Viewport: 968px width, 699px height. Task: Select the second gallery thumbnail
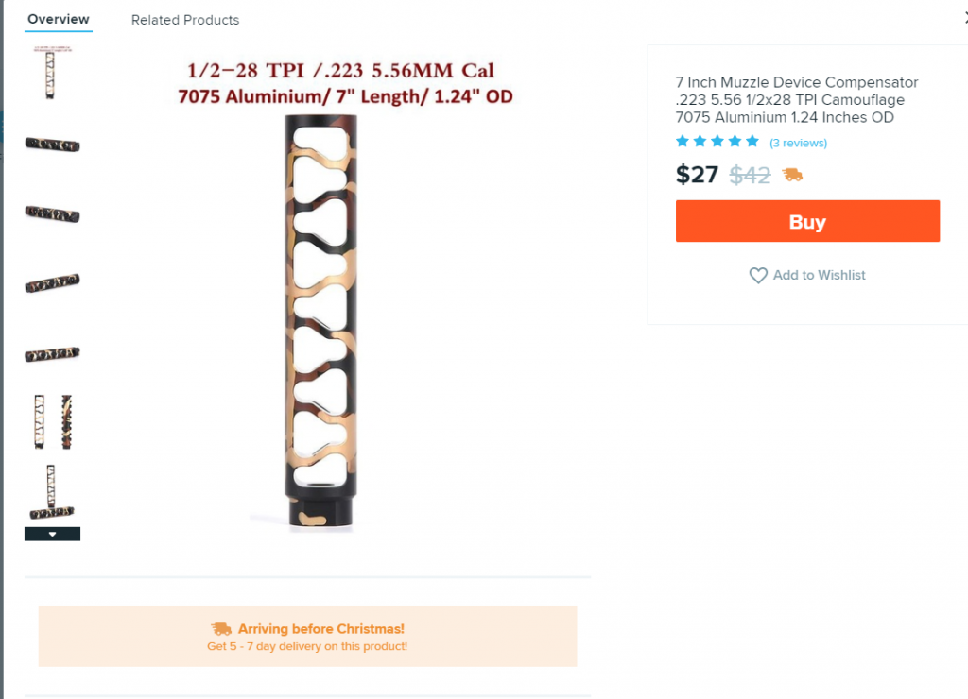point(52,144)
